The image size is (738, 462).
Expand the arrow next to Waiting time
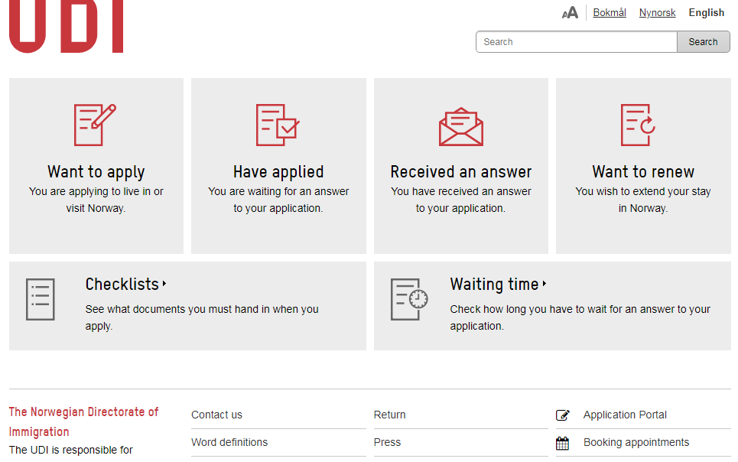(x=544, y=284)
